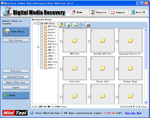Check the Icon file thumbnail checkbox
This screenshot has width=150, height=118.
click(x=61, y=69)
